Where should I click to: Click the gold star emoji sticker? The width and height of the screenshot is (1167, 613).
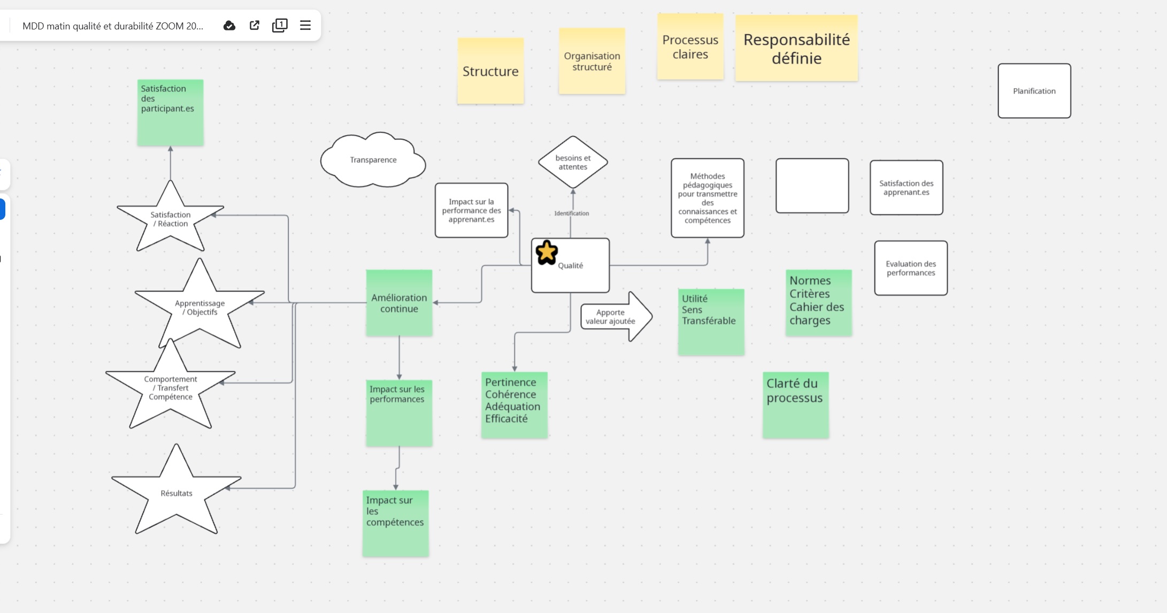click(547, 252)
